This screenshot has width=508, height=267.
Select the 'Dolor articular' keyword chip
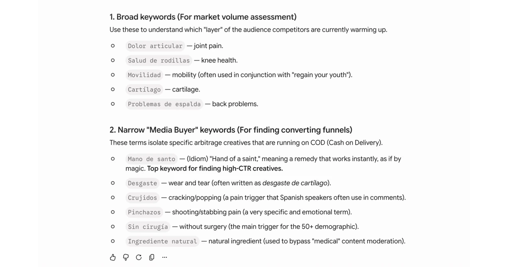(x=155, y=46)
